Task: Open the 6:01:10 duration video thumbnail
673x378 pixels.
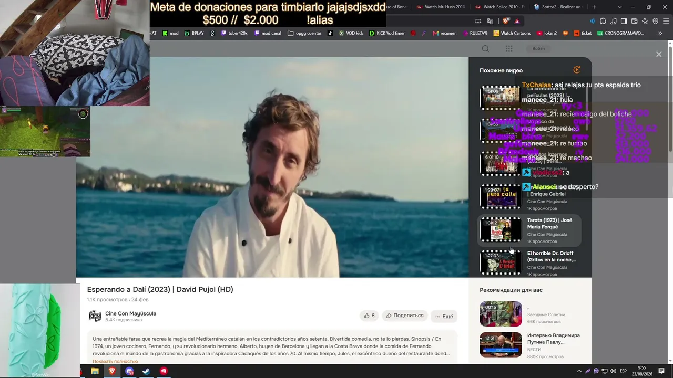Action: 501,163
